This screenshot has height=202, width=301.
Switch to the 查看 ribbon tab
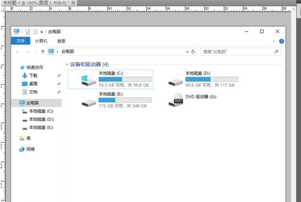point(61,41)
